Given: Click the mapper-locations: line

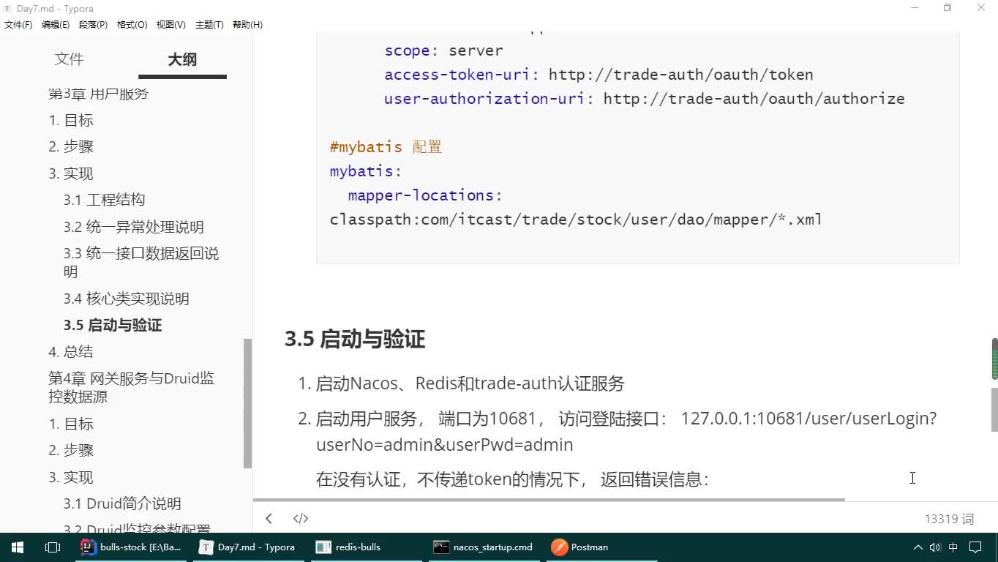Looking at the screenshot, I should (x=425, y=195).
